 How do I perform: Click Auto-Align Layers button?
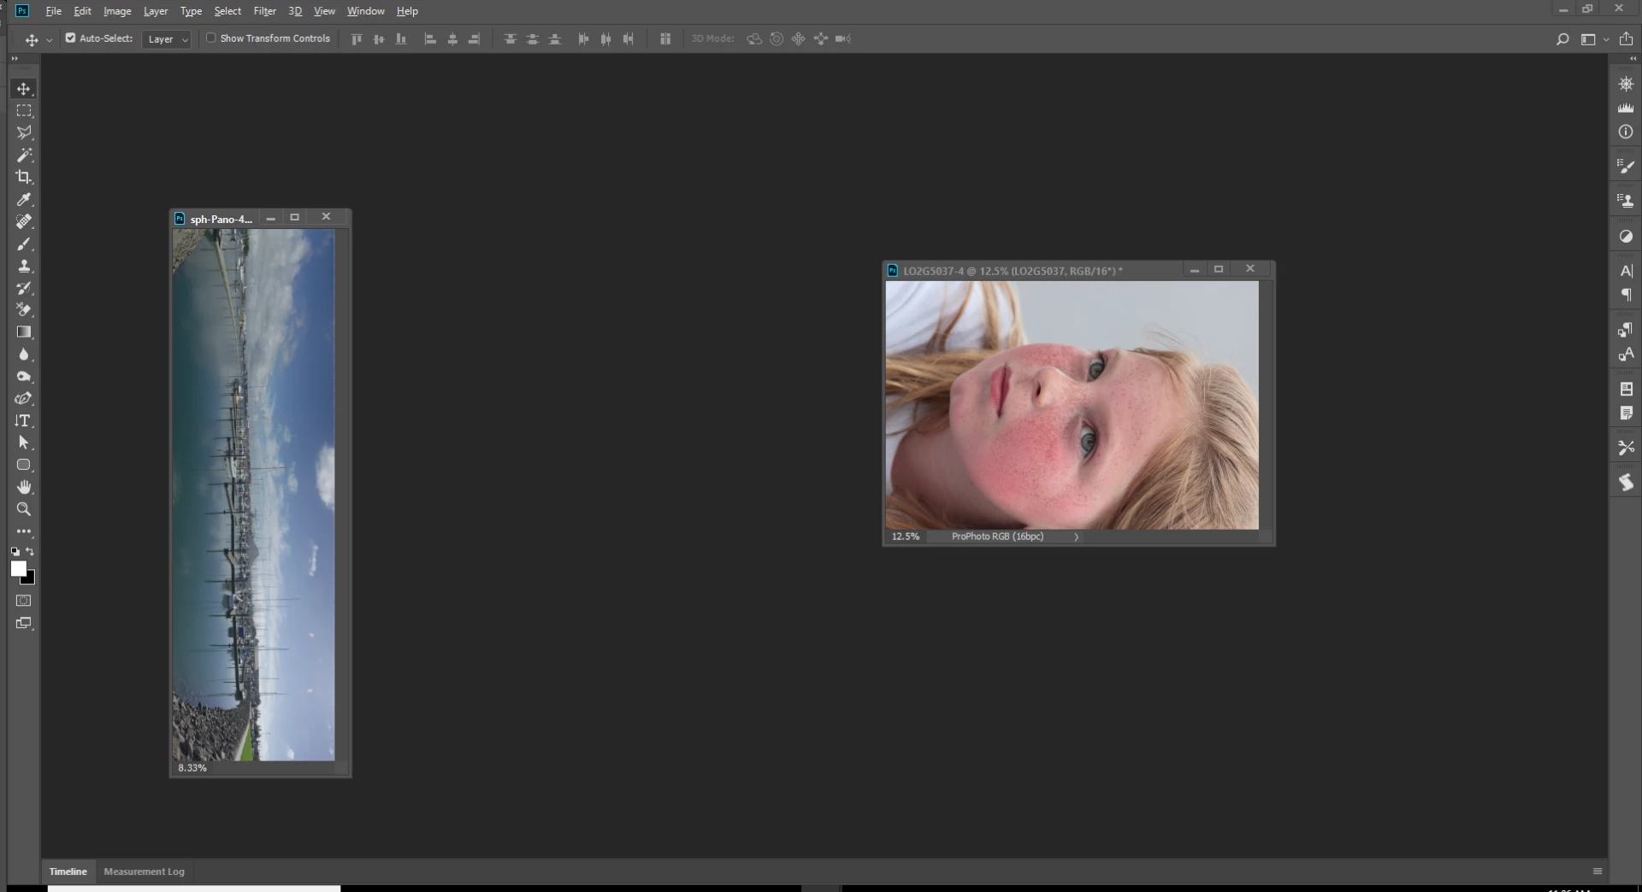[665, 39]
